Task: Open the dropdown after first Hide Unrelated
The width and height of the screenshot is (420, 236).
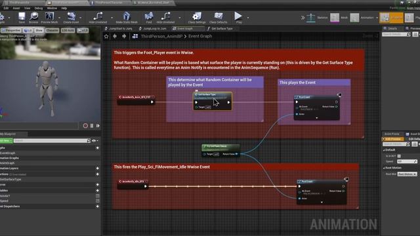Action: [112, 18]
